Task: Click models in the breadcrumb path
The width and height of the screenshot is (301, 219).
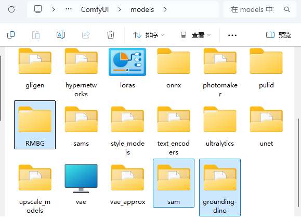Action: point(142,9)
